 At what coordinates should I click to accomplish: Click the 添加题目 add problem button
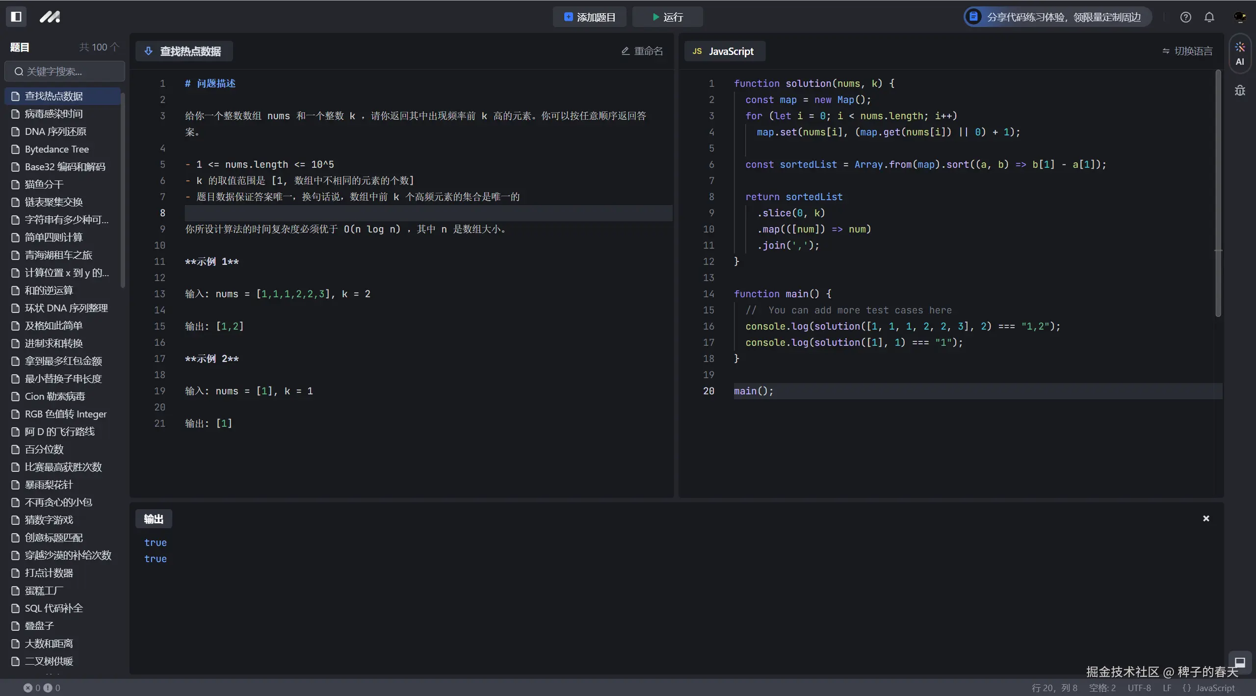pyautogui.click(x=589, y=17)
